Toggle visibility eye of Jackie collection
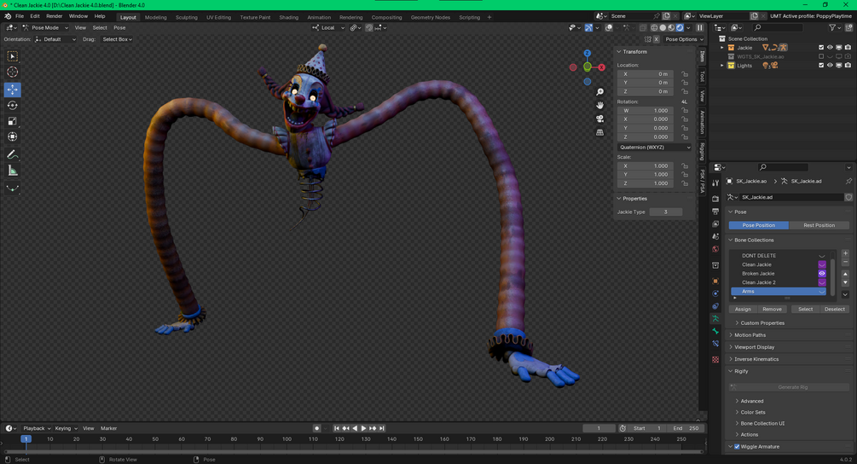This screenshot has height=464, width=857. click(830, 48)
